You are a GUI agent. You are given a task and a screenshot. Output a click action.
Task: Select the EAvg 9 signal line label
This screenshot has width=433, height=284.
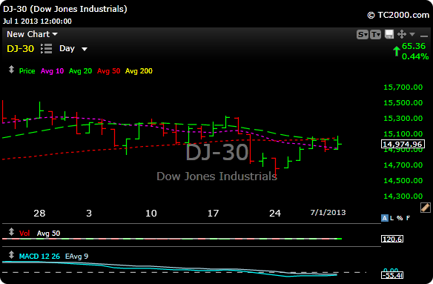[77, 257]
